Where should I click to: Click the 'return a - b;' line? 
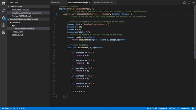pyautogui.click(x=82, y=63)
